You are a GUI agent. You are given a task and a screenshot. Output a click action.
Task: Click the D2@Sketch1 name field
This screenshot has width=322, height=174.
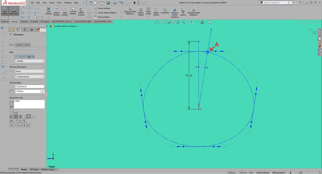coord(30,86)
